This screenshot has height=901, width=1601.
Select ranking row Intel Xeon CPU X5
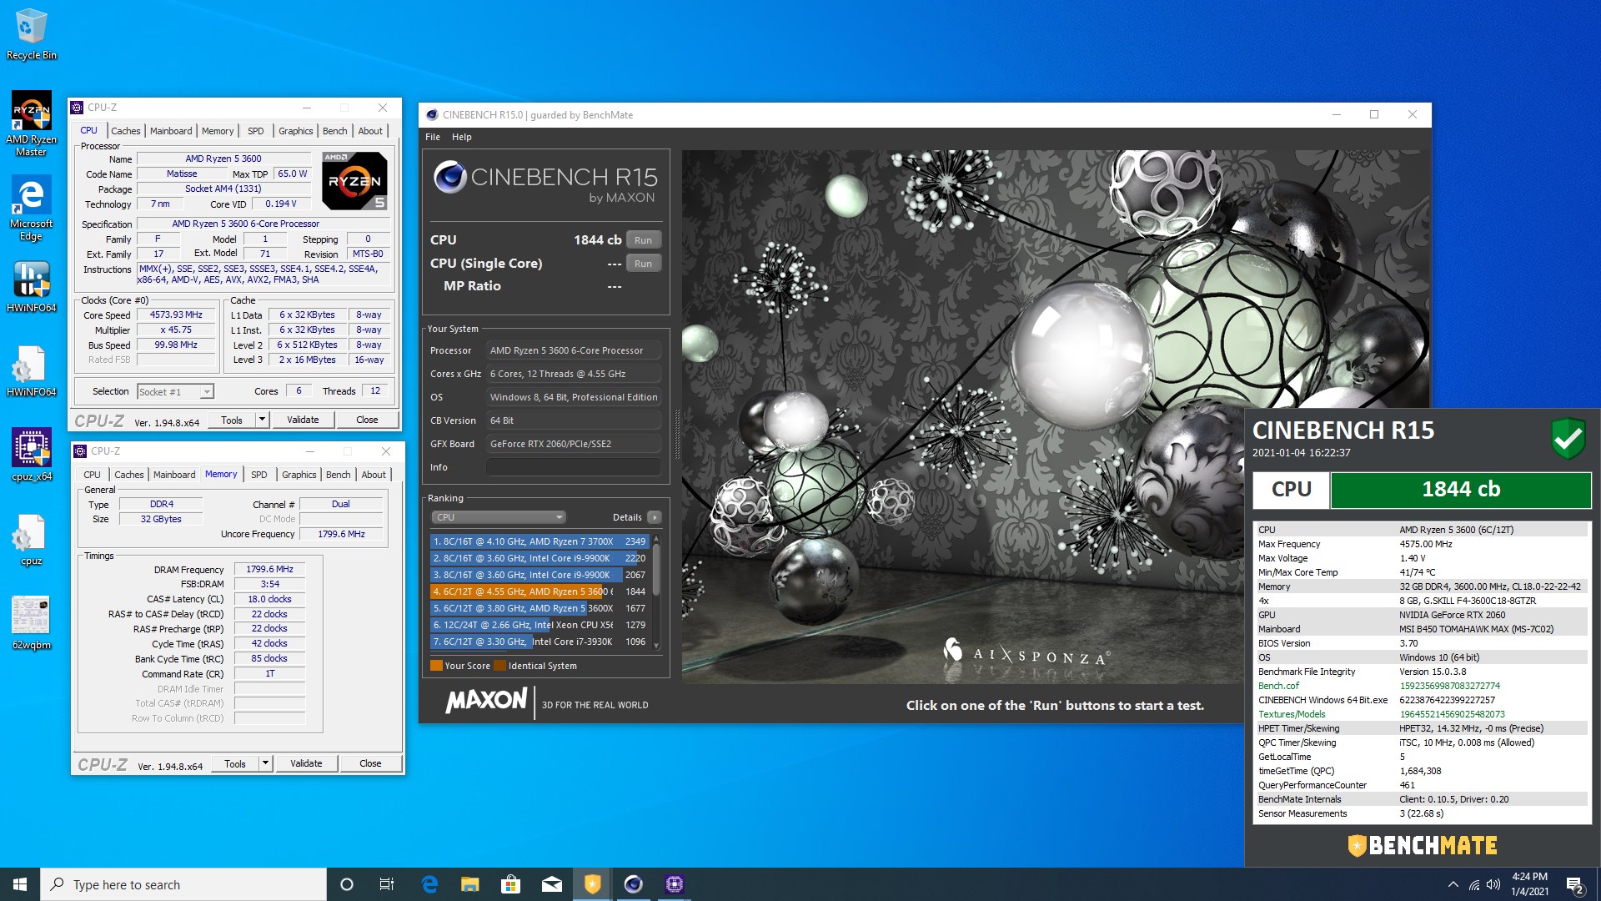540,625
